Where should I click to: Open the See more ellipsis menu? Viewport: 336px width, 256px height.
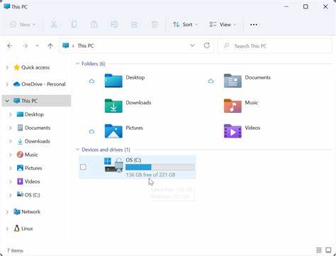pos(254,25)
